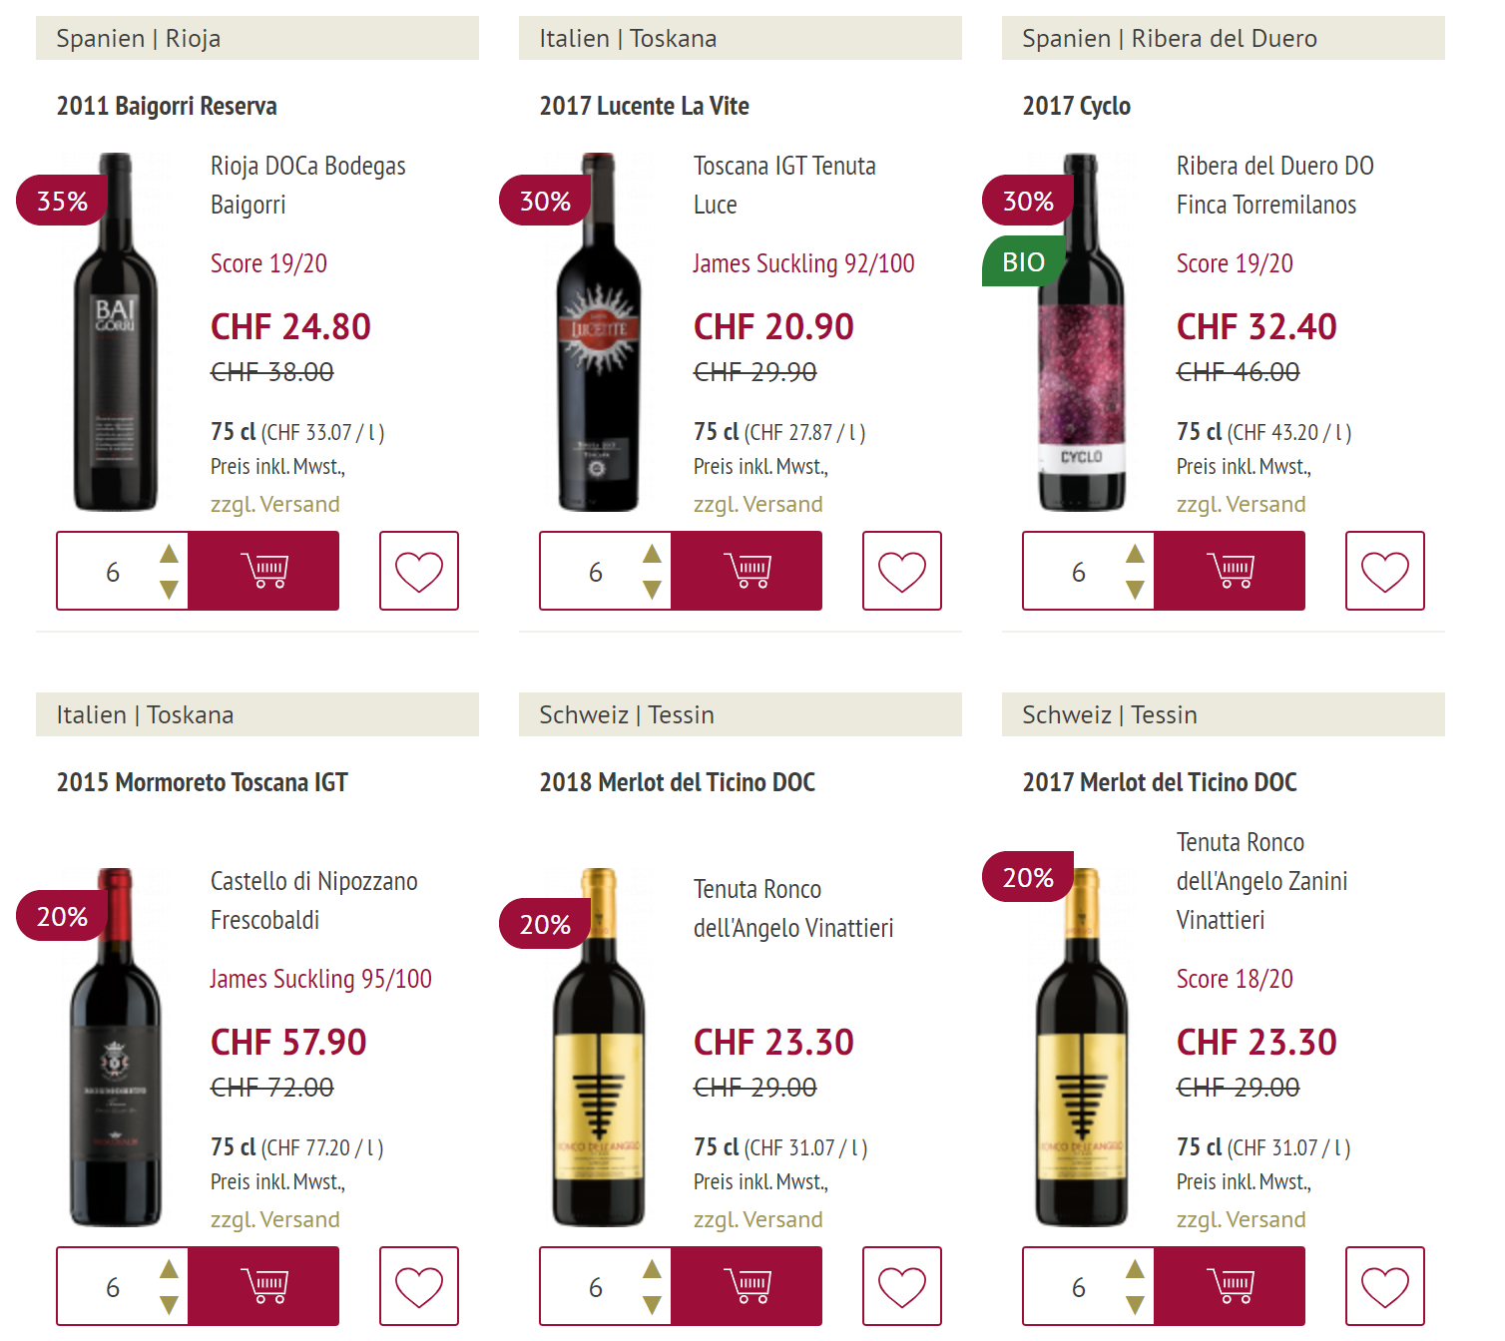Add 2017 Lucente La Vite to cart
1505x1341 pixels.
coord(748,571)
